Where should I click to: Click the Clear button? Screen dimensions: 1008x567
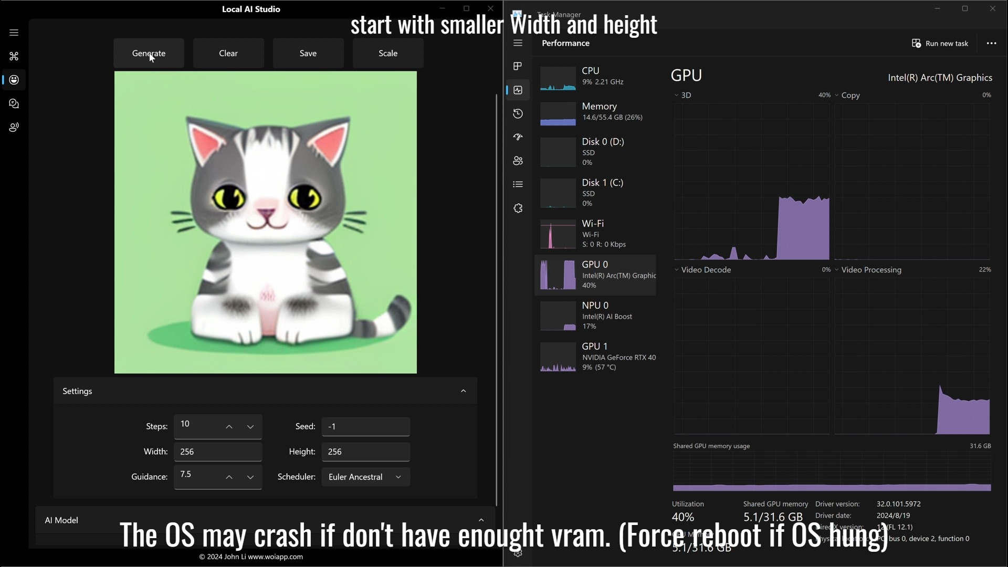pyautogui.click(x=228, y=52)
